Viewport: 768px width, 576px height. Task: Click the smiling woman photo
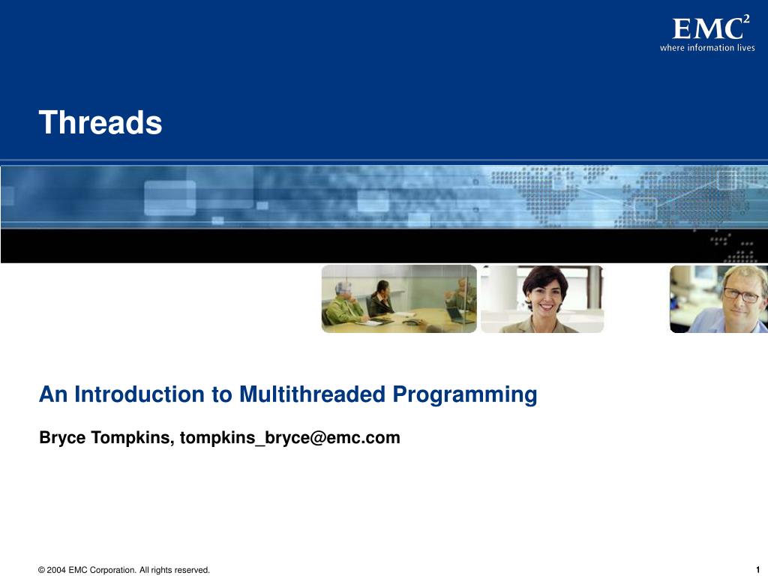[x=542, y=298]
